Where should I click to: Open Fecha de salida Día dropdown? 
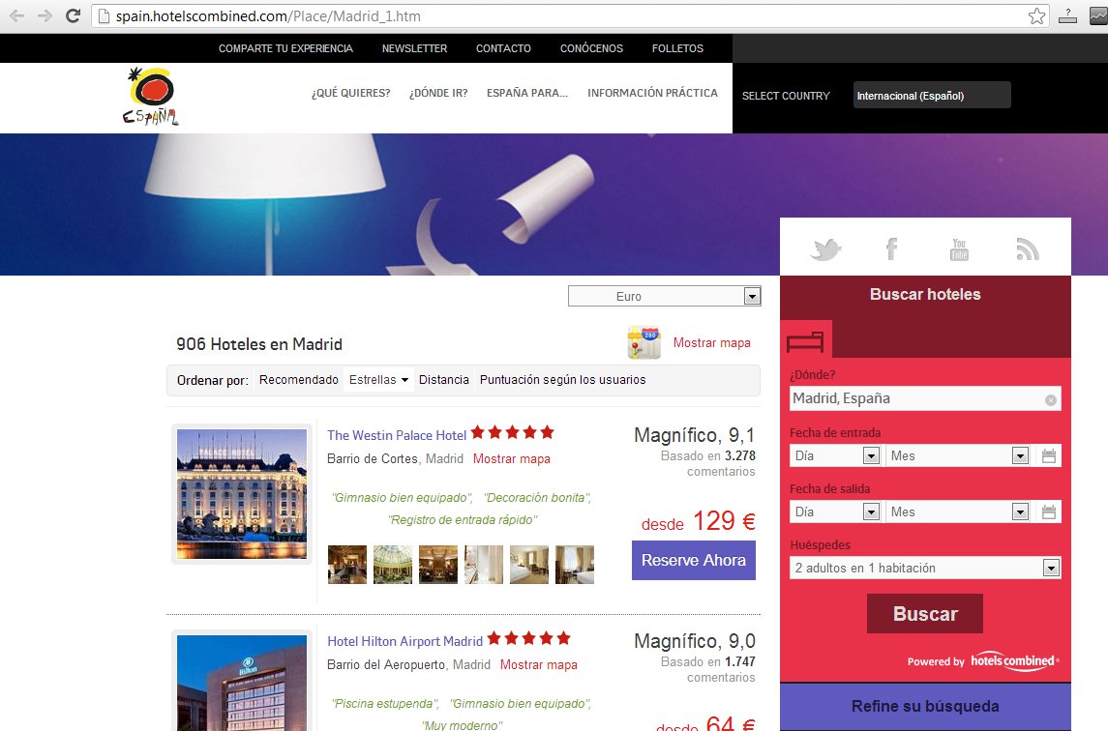coord(834,512)
